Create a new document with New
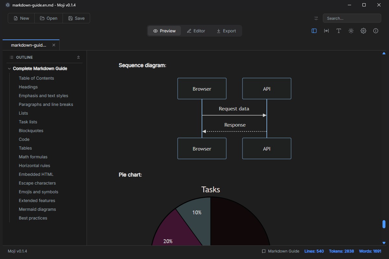389x259 pixels. (x=21, y=18)
